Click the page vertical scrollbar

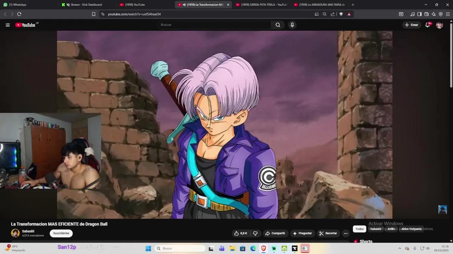tap(451, 55)
